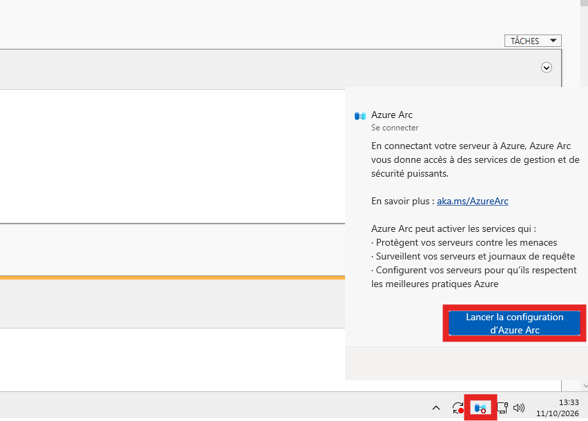Open the volume speaker tray icon

click(x=519, y=407)
